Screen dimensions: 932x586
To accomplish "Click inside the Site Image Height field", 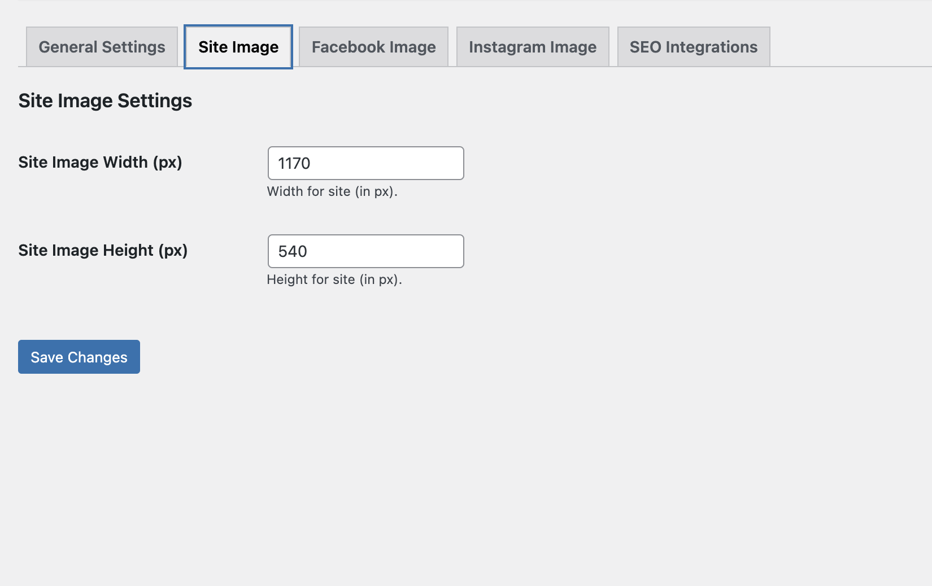I will [x=365, y=251].
